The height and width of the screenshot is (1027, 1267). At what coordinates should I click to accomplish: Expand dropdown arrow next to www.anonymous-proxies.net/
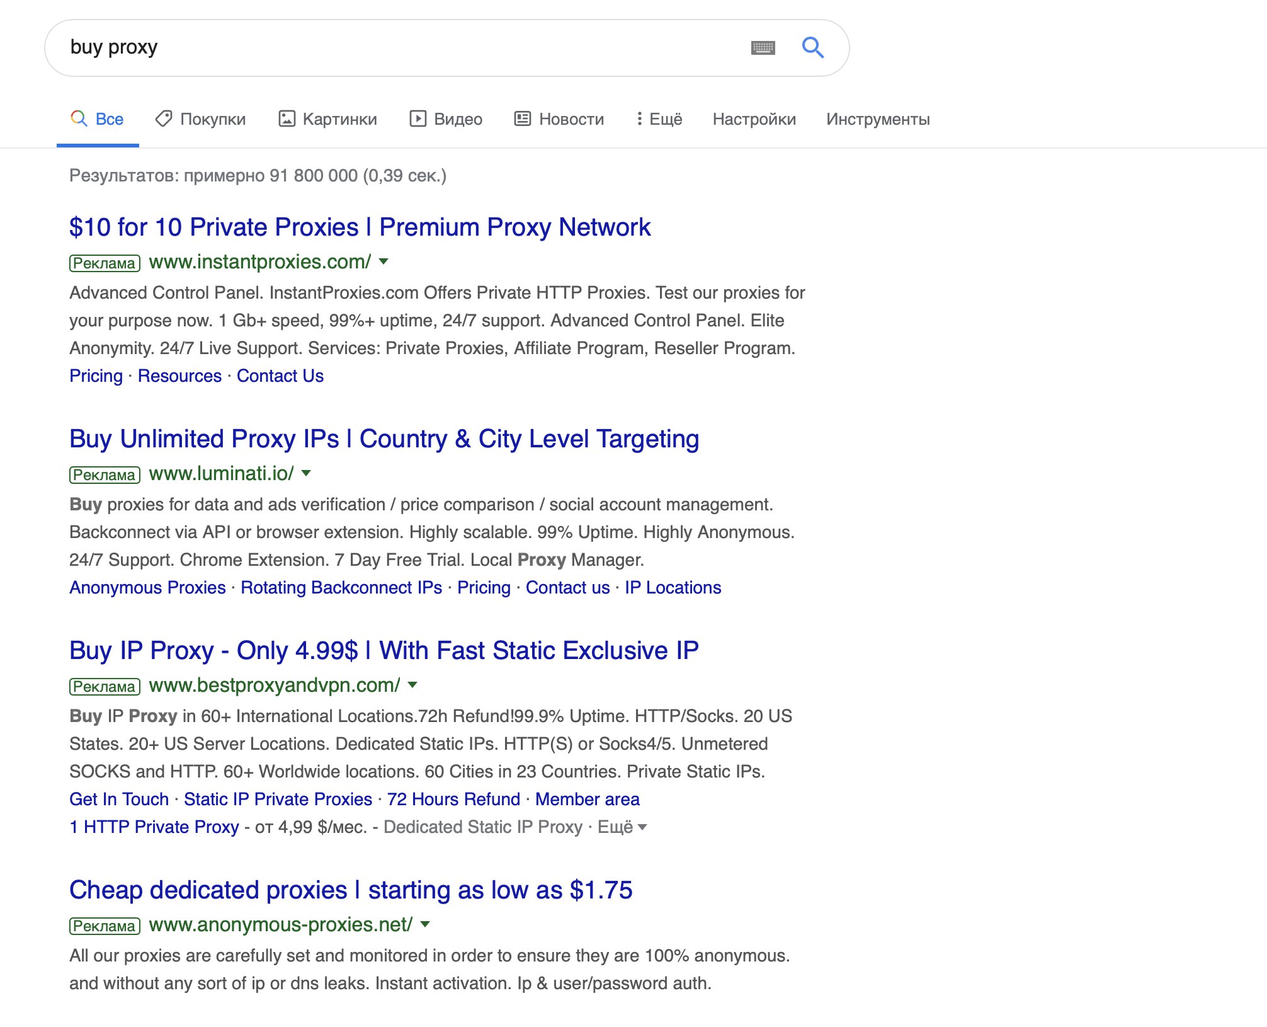point(425,924)
